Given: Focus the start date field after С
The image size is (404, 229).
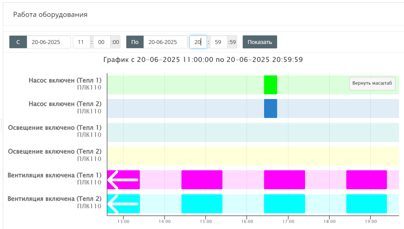Looking at the screenshot, I should 48,42.
